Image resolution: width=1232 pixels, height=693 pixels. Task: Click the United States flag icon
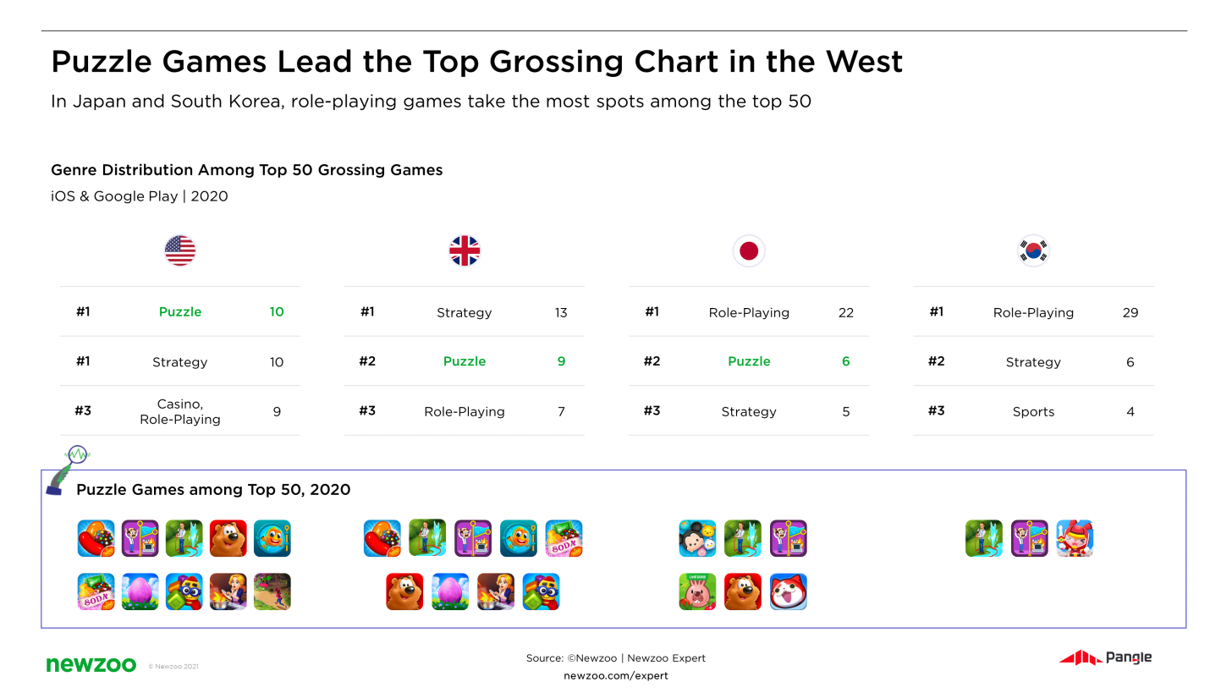tap(179, 250)
